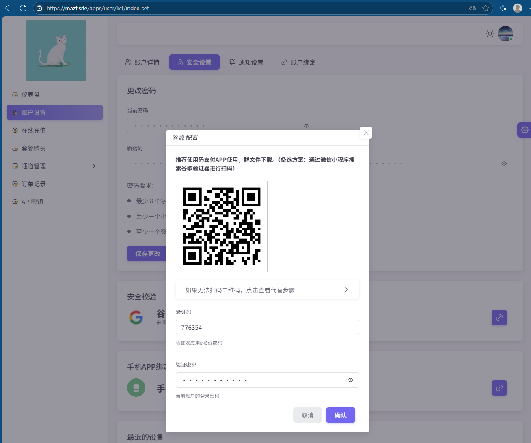Switch to 账户绑定 tab
Screen dimensions: 531x443
pyautogui.click(x=298, y=62)
